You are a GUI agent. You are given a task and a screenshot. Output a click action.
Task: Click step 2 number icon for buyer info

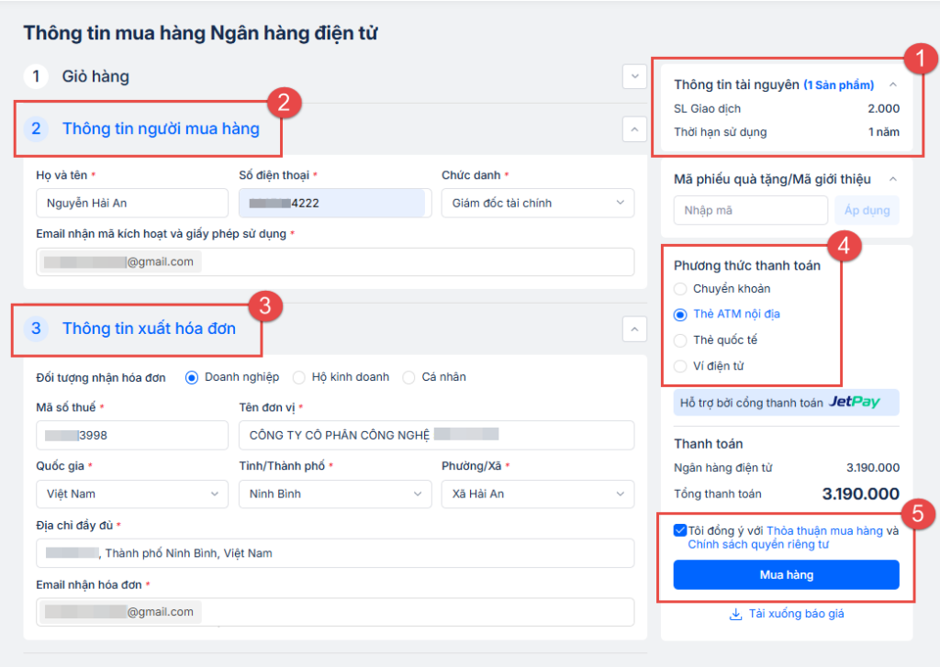pos(36,128)
